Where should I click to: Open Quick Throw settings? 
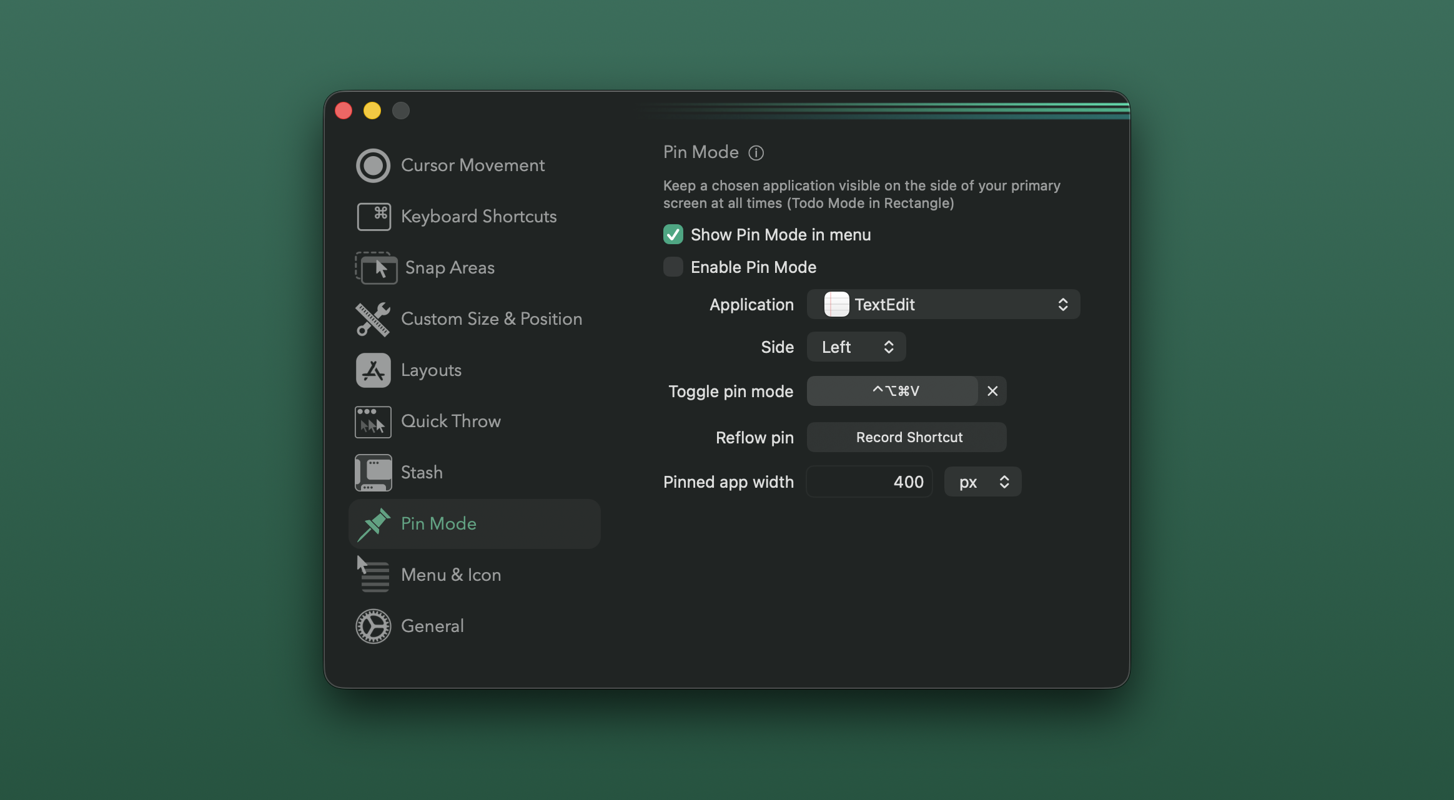tap(475, 422)
